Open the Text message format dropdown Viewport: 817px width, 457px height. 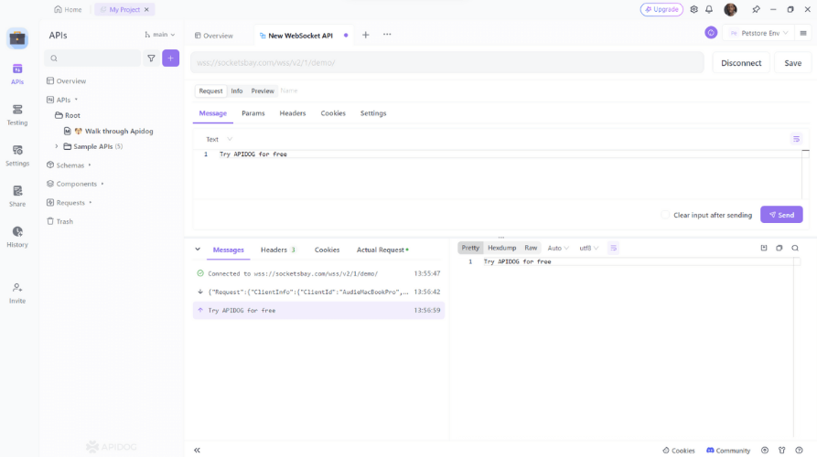(219, 140)
